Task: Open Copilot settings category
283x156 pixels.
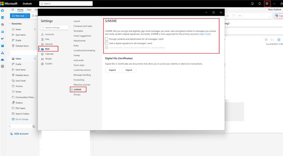Action: (x=47, y=64)
